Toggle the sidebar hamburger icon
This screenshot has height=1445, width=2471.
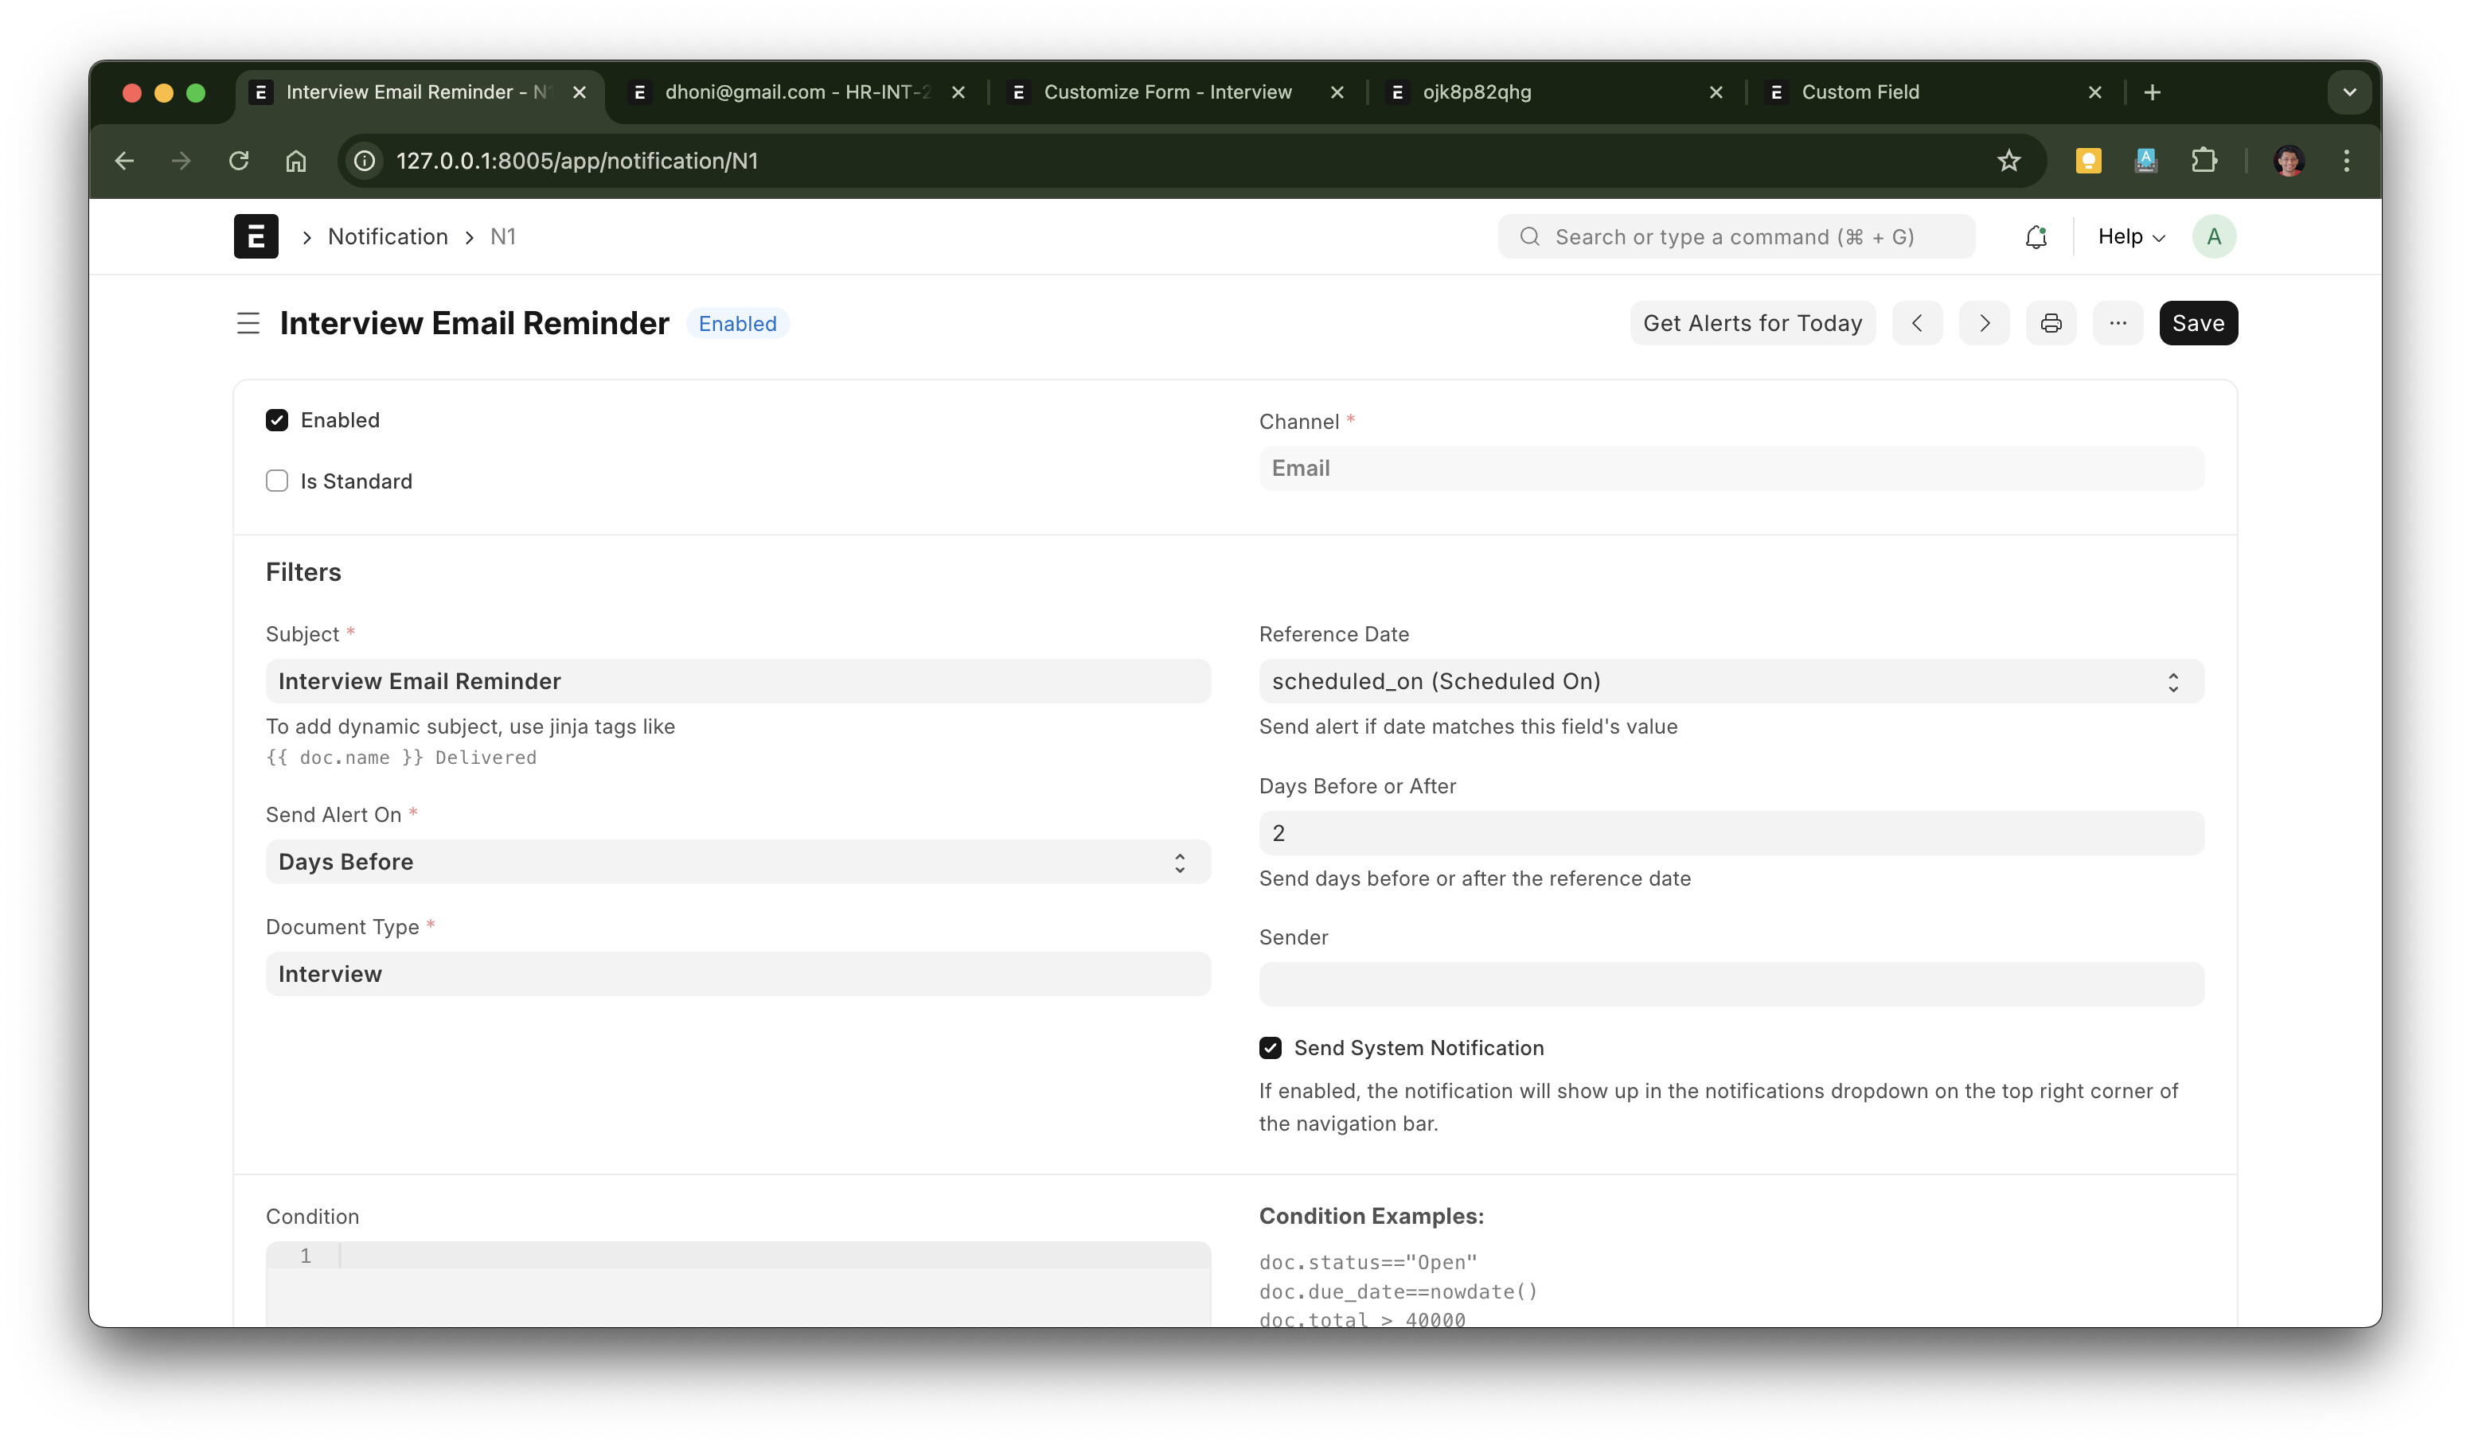point(248,324)
